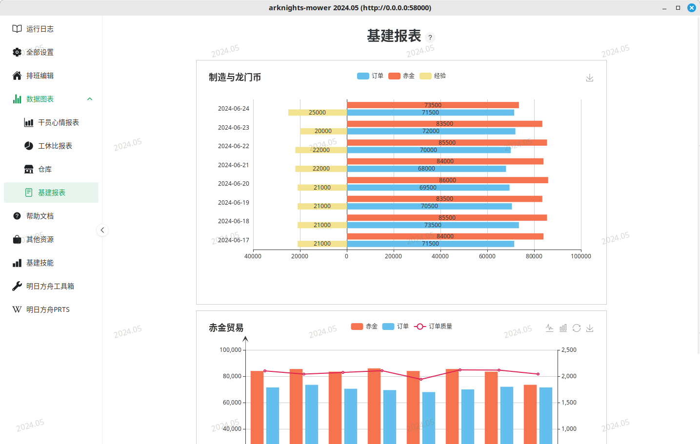Open 全部设置 gear icon
The height and width of the screenshot is (444, 700).
point(17,52)
